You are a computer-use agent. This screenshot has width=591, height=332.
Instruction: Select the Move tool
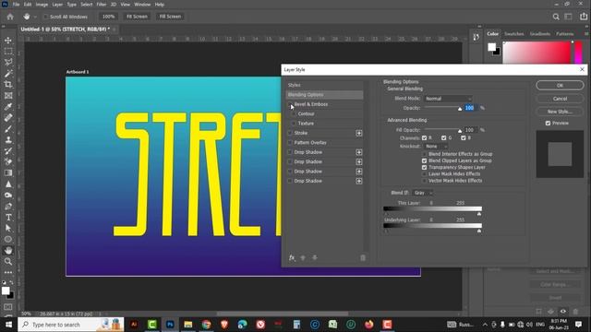tap(8, 41)
